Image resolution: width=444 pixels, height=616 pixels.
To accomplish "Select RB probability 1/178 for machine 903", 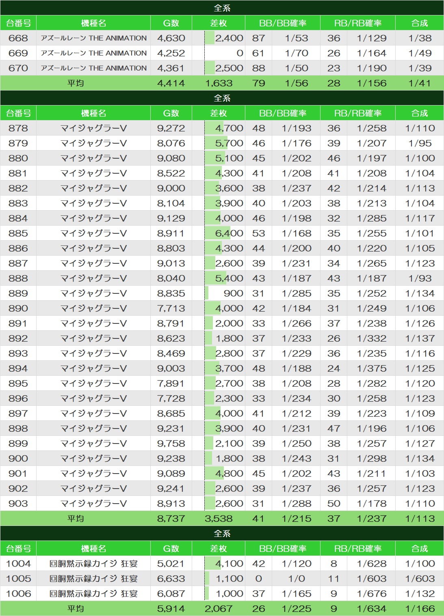I will click(371, 504).
